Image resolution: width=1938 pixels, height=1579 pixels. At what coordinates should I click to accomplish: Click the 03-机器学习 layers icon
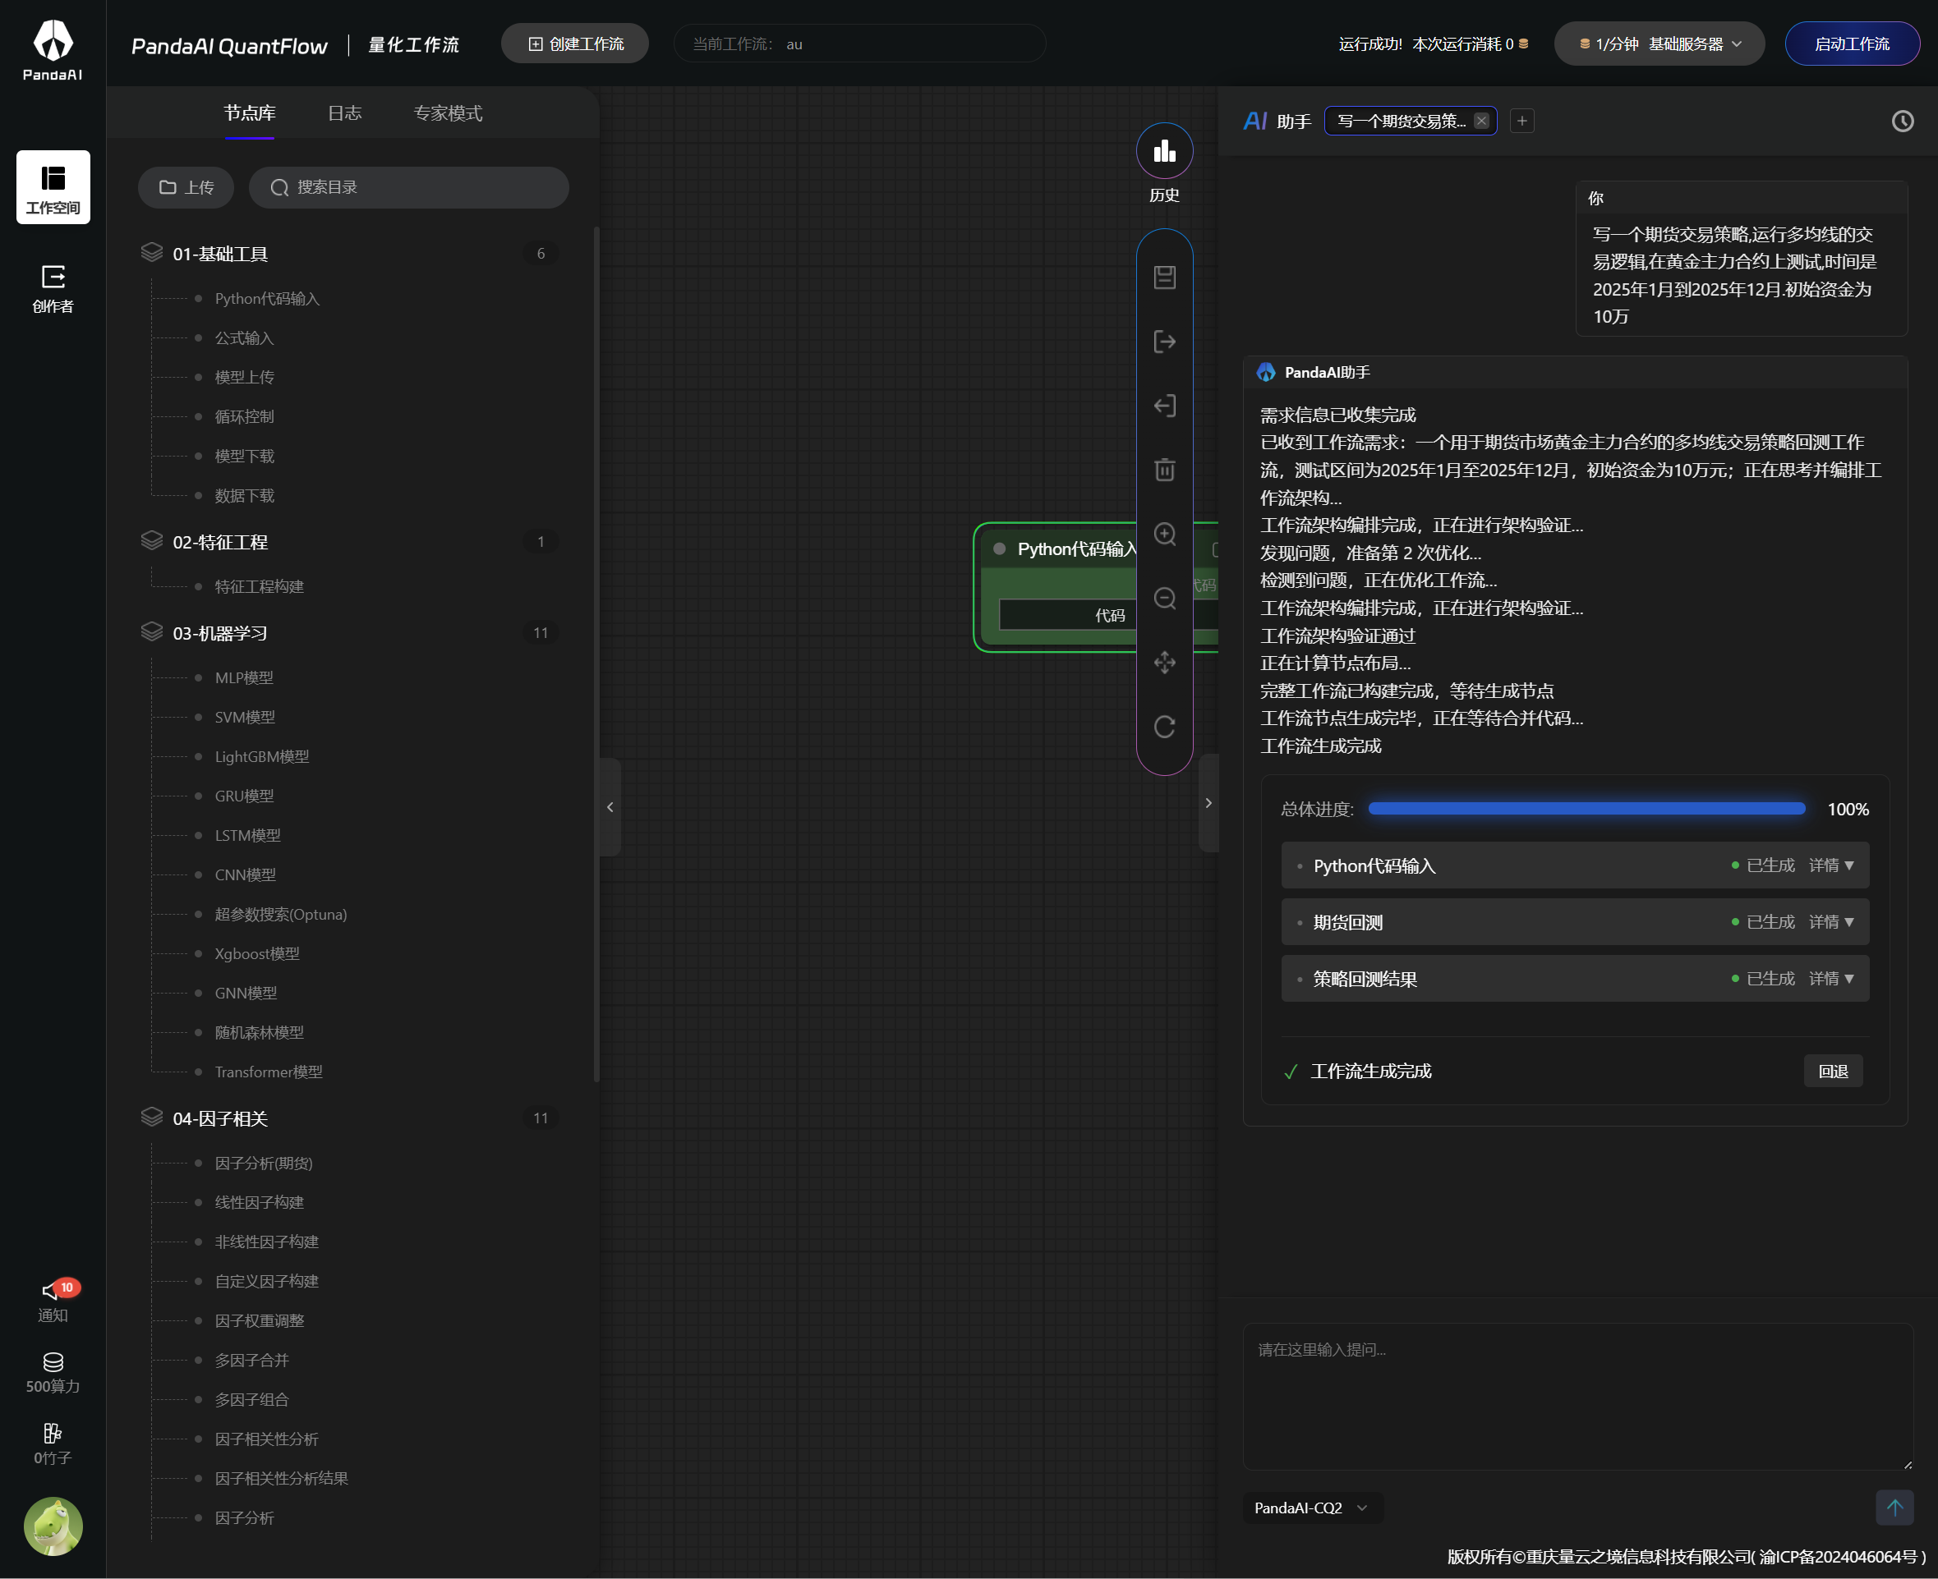click(x=152, y=632)
